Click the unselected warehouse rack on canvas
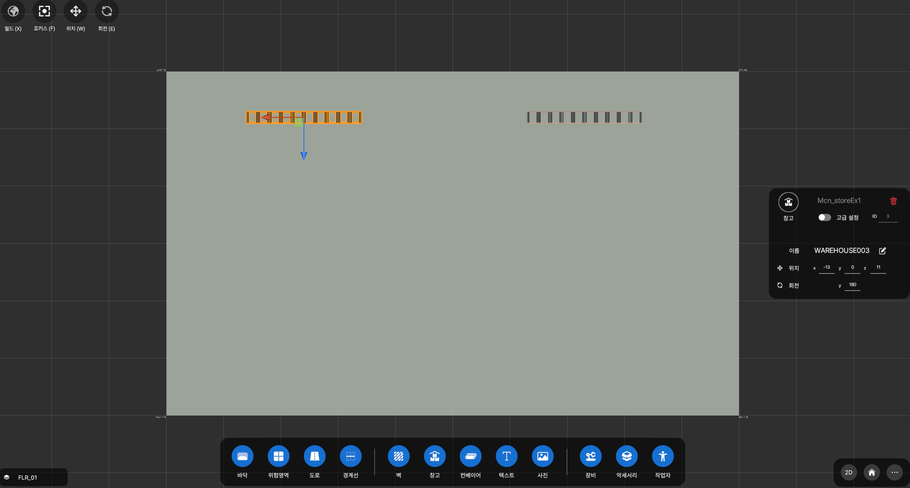This screenshot has height=488, width=910. pos(584,117)
